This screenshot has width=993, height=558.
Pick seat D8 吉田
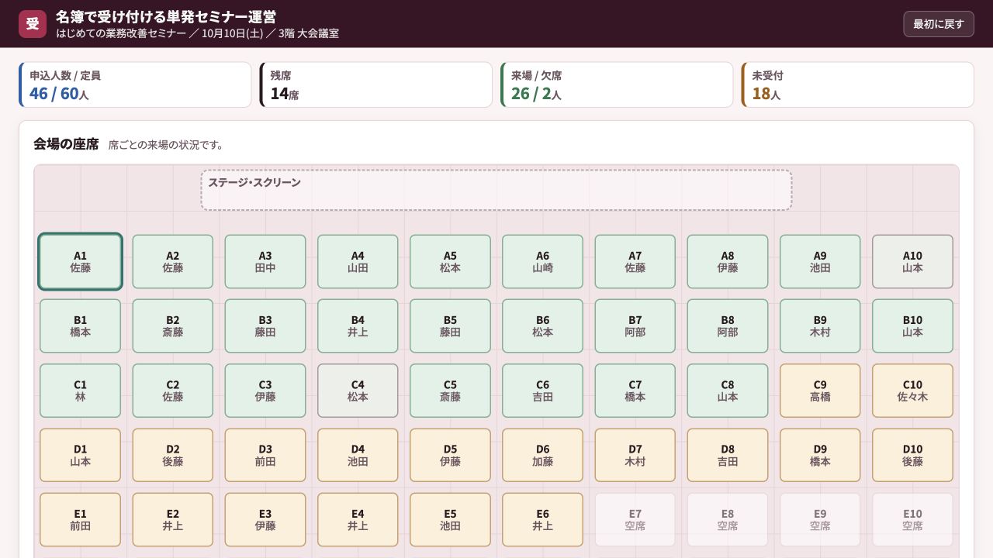pos(728,455)
